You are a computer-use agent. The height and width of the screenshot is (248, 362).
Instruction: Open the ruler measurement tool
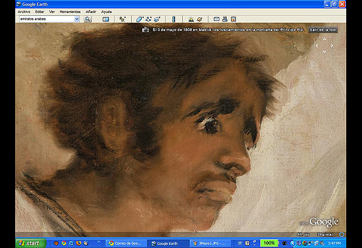click(x=174, y=19)
